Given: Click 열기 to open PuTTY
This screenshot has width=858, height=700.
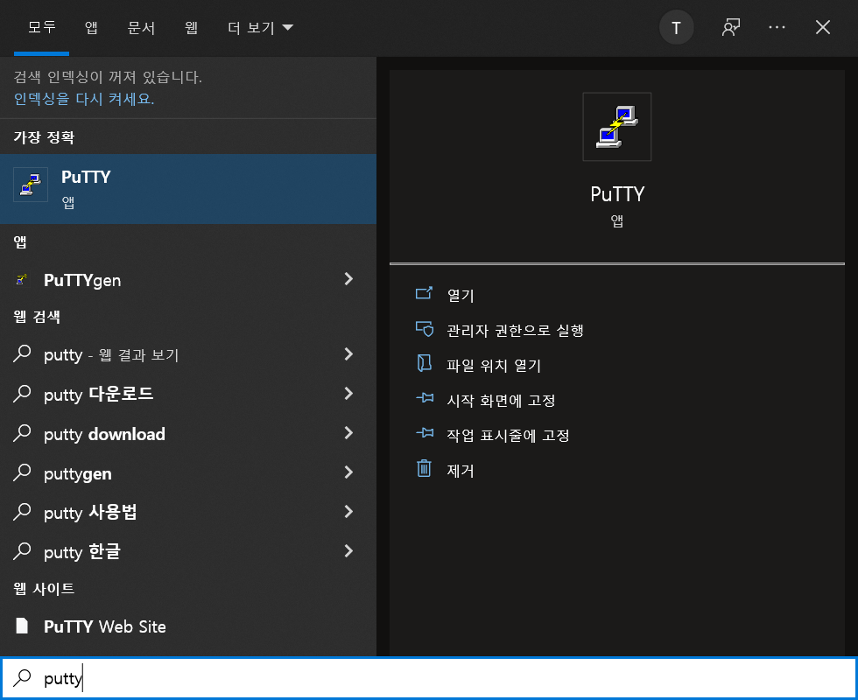Looking at the screenshot, I should click(461, 296).
